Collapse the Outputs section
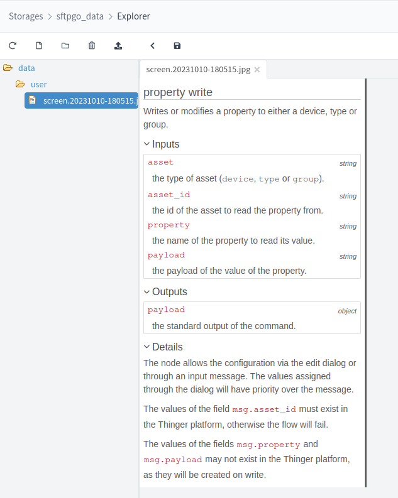This screenshot has height=498, width=398. coord(146,291)
